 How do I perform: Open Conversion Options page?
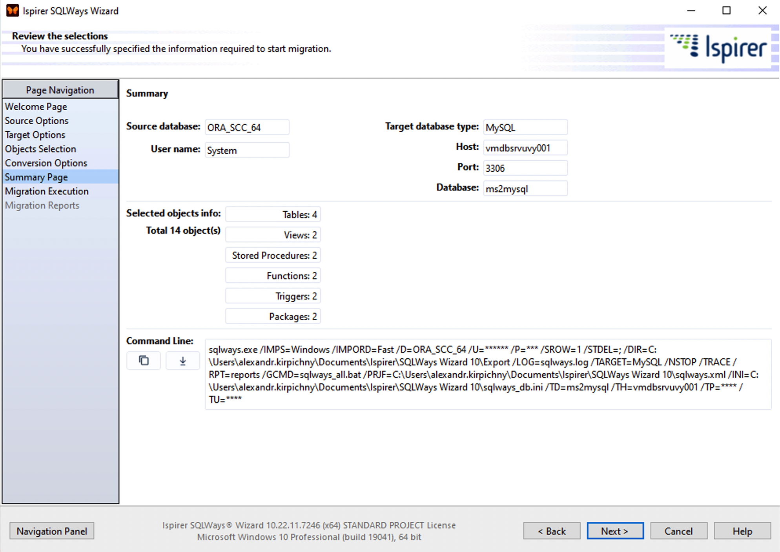pos(46,163)
